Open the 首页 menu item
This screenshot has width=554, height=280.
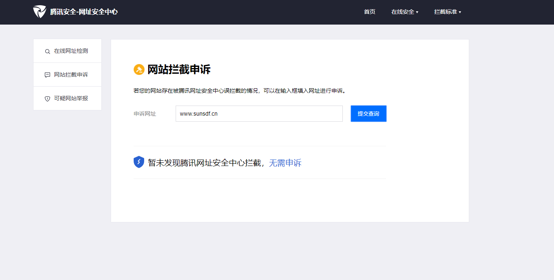(x=369, y=12)
